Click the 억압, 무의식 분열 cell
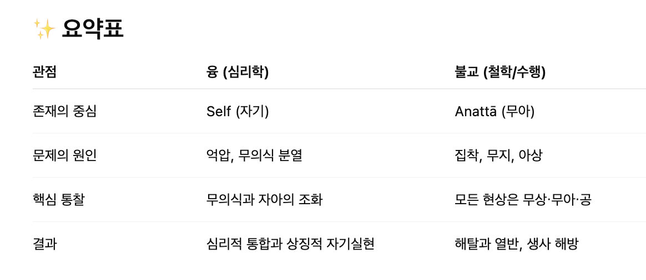Image resolution: width=646 pixels, height=280 pixels. pos(254,155)
